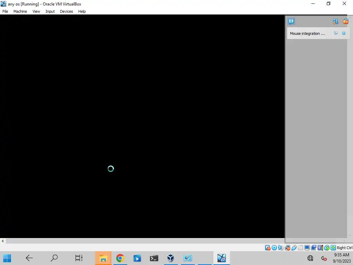Screen dimensions: 353x265
Task: Click inside the black VM display
Action: click(x=142, y=126)
